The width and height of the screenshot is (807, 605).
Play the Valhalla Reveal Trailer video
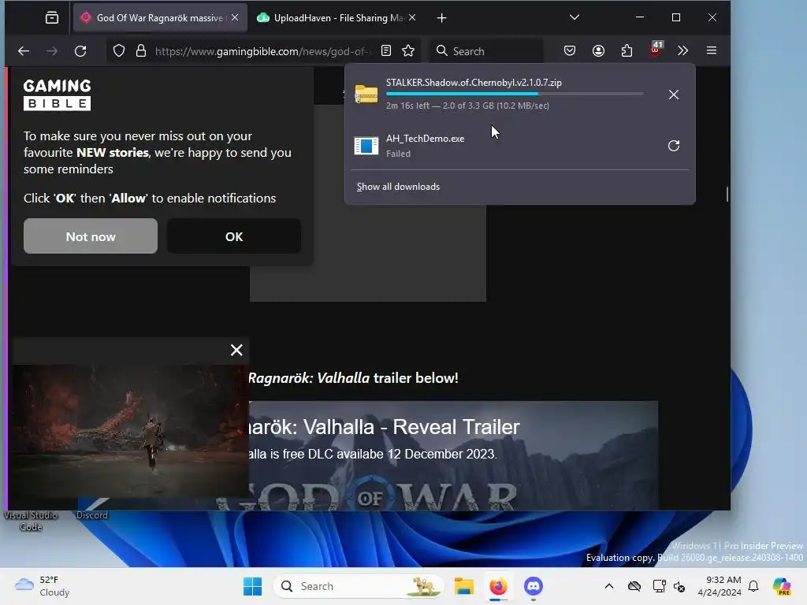click(x=453, y=456)
